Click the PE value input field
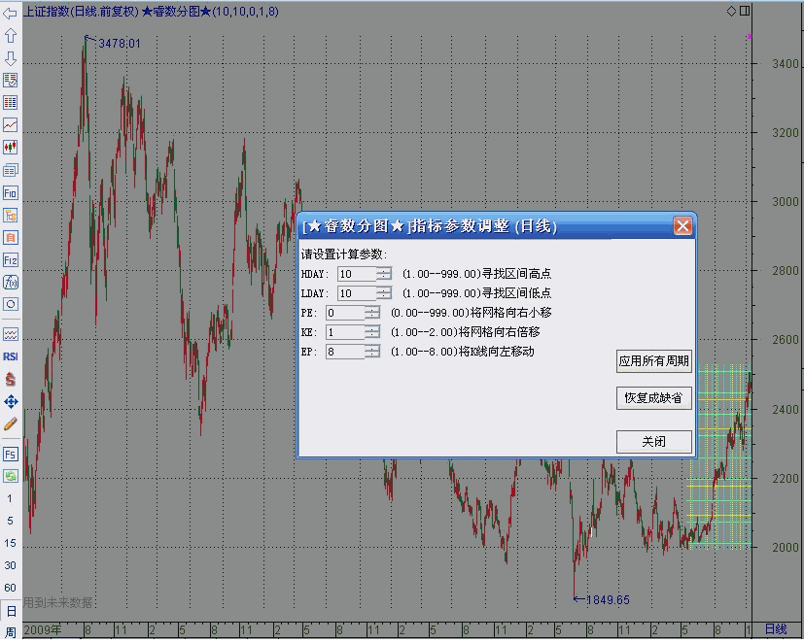Image resolution: width=804 pixels, height=643 pixels. 344,313
